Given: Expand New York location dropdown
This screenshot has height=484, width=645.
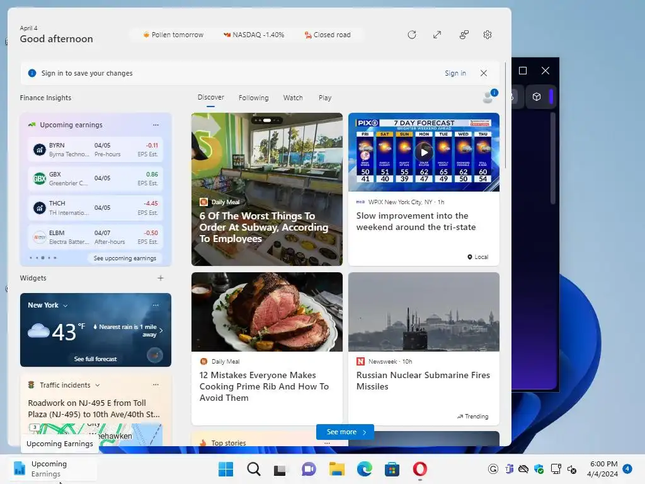Looking at the screenshot, I should (65, 306).
